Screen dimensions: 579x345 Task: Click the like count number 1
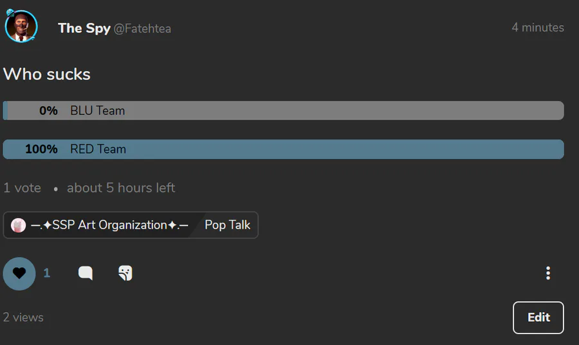(47, 273)
